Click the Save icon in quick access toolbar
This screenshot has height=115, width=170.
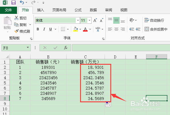click(14, 3)
